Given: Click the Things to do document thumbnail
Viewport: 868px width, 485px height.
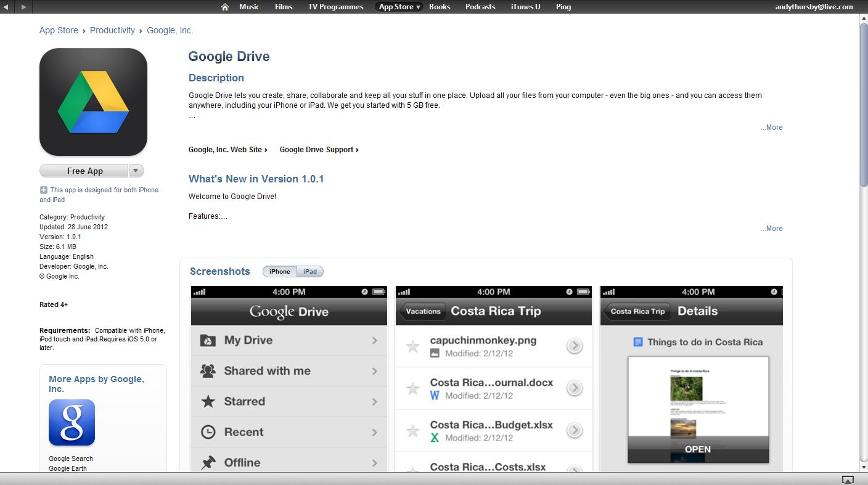Looking at the screenshot, I should [698, 409].
